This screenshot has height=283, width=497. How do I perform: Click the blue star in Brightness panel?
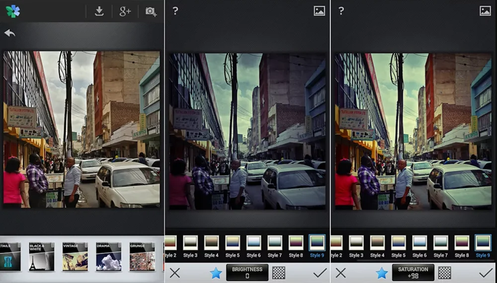216,273
